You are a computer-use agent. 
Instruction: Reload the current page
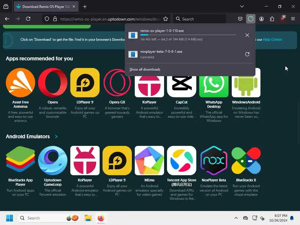click(28, 19)
